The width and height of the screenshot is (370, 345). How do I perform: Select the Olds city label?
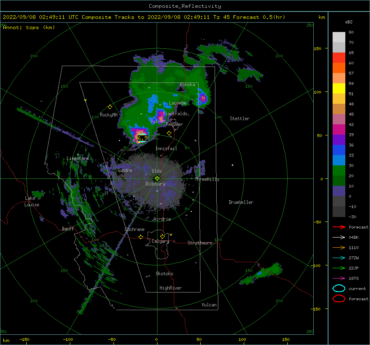point(157,171)
